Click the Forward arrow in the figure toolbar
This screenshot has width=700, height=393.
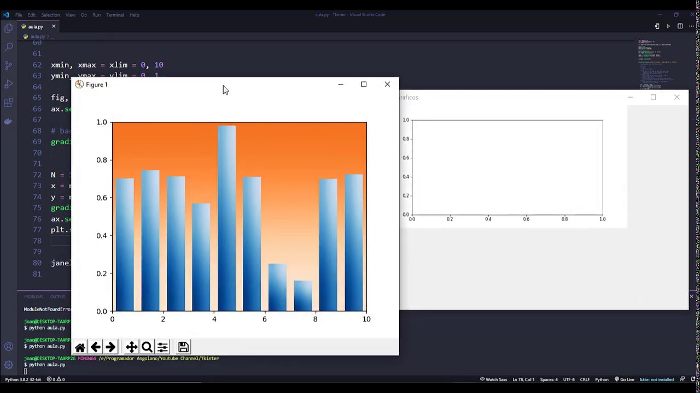point(110,348)
